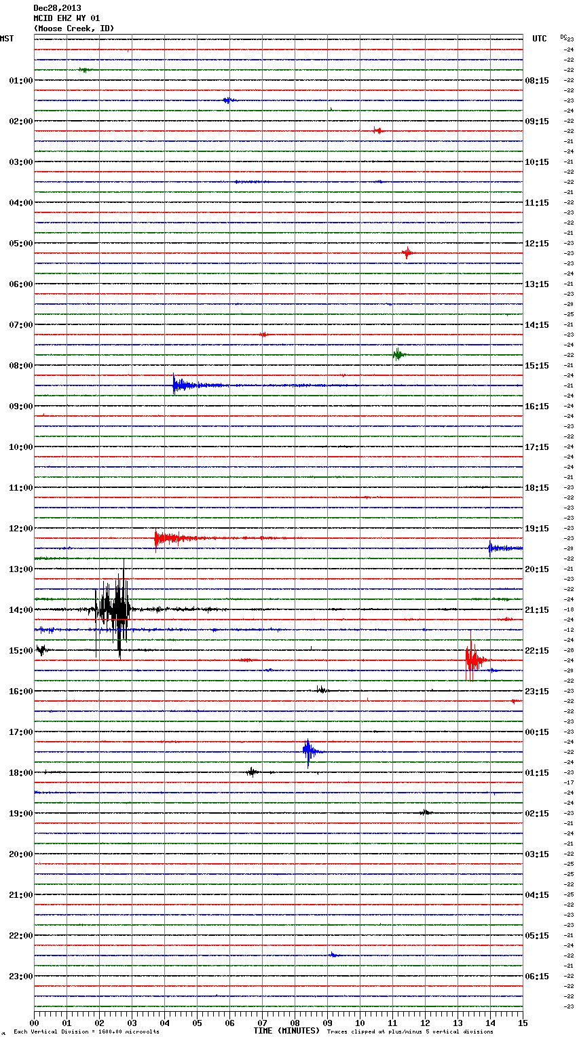Click the large black seismic event at 14:00
The width and height of the screenshot is (577, 1041).
113,609
